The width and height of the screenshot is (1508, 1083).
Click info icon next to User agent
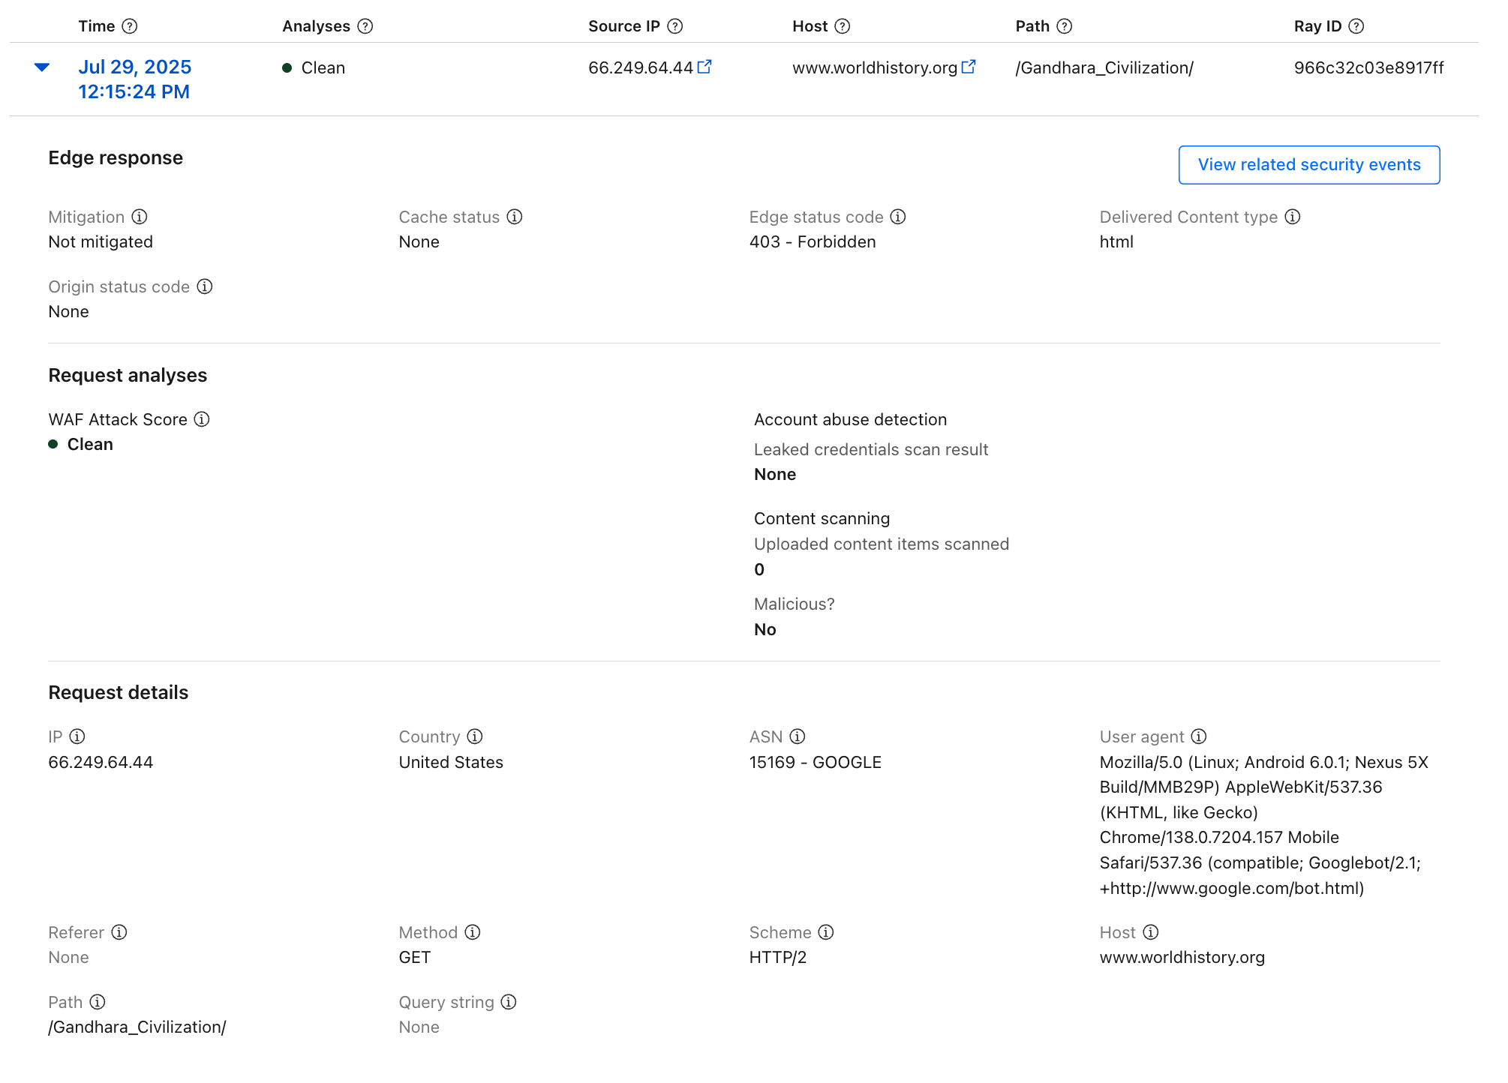tap(1199, 736)
